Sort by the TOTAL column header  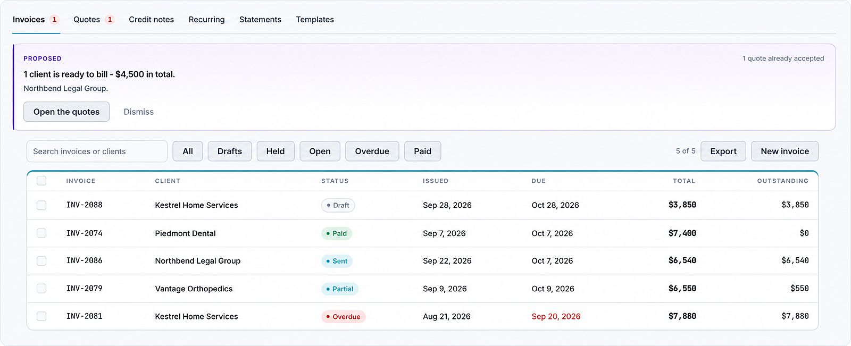click(684, 181)
